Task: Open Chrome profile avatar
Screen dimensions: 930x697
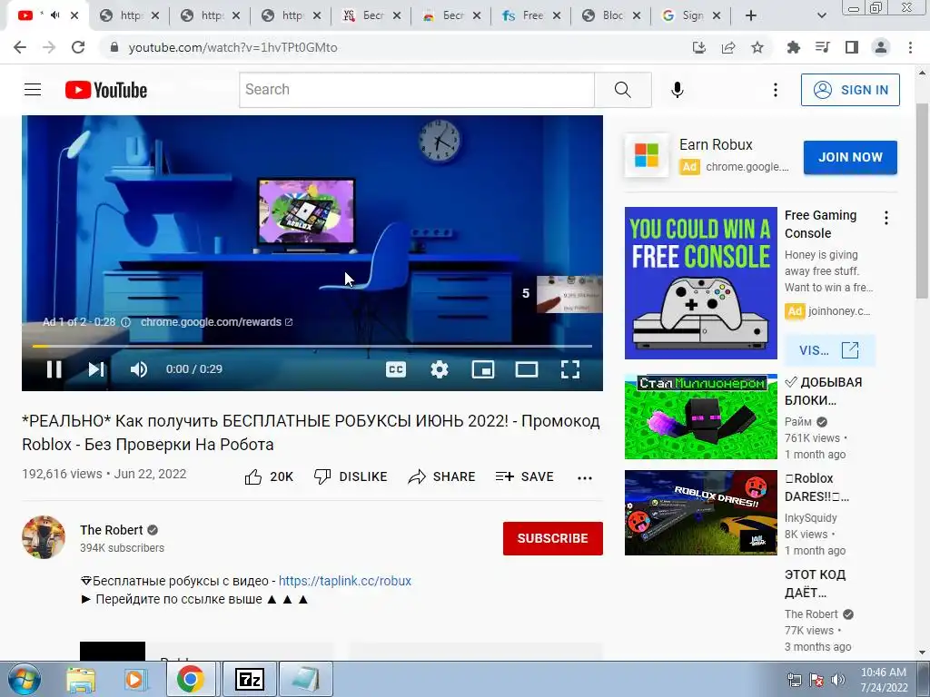Action: pyautogui.click(x=881, y=47)
